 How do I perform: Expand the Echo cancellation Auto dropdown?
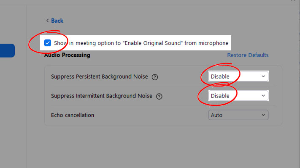point(238,115)
